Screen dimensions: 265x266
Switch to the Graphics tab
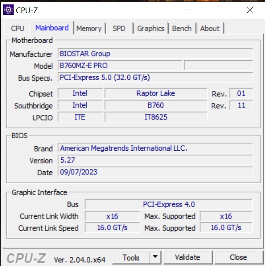coord(151,28)
